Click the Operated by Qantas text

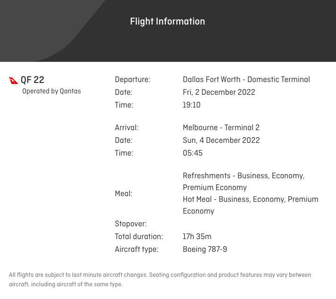pos(51,91)
